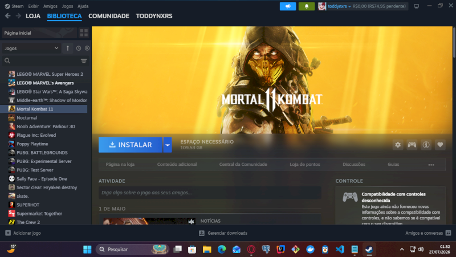Screen dimensions: 456x257
Task: Click Página inicial button
Action: (x=39, y=33)
